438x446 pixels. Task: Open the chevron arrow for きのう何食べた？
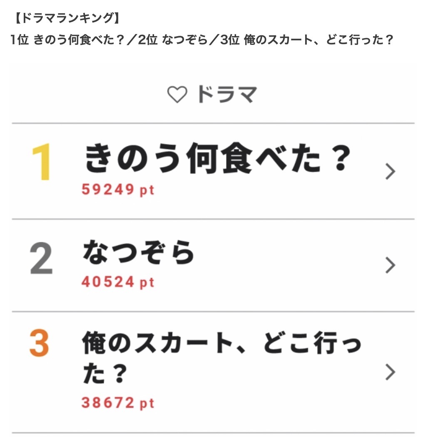[390, 172]
